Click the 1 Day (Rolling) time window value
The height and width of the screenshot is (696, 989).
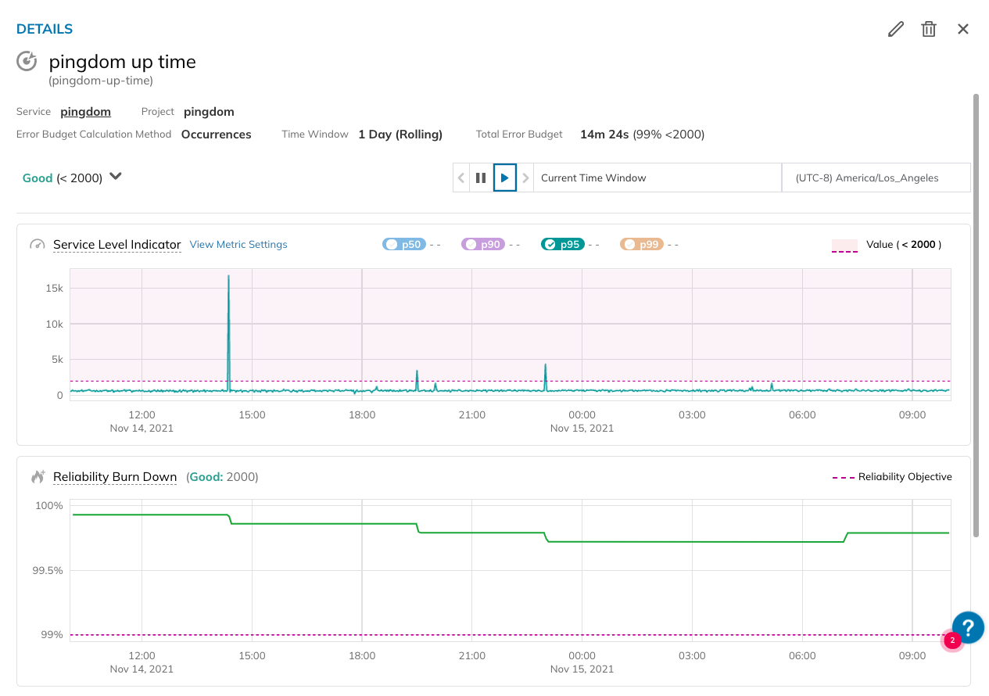tap(400, 135)
